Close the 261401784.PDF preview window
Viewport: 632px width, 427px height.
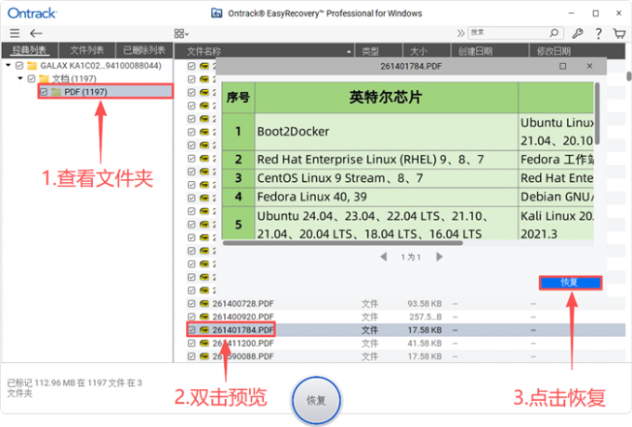coord(589,66)
